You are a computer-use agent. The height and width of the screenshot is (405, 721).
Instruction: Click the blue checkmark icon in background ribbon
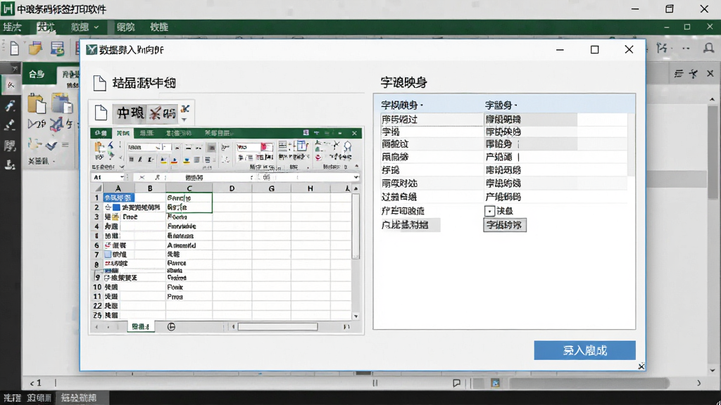point(51,146)
